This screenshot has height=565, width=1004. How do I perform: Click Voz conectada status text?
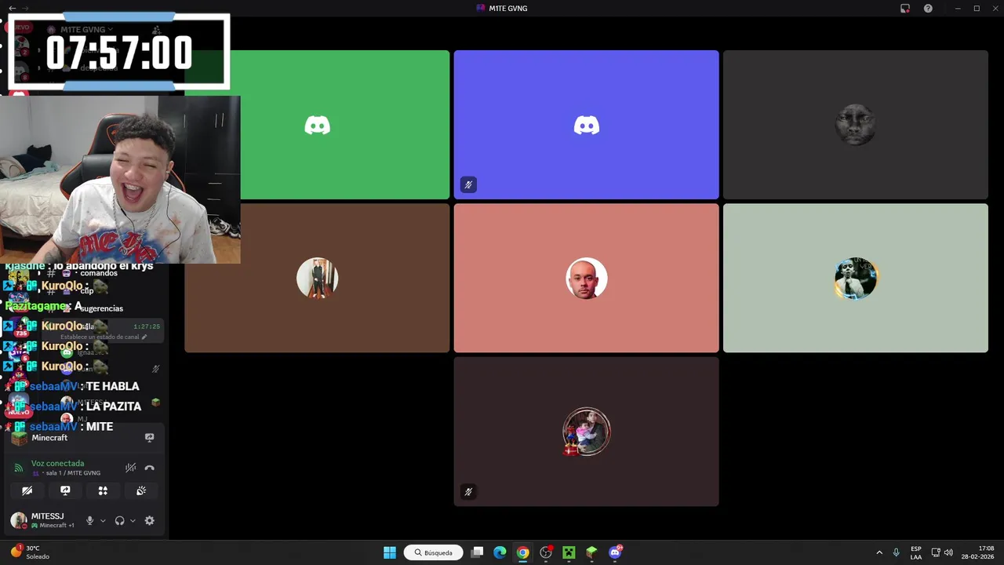point(57,463)
